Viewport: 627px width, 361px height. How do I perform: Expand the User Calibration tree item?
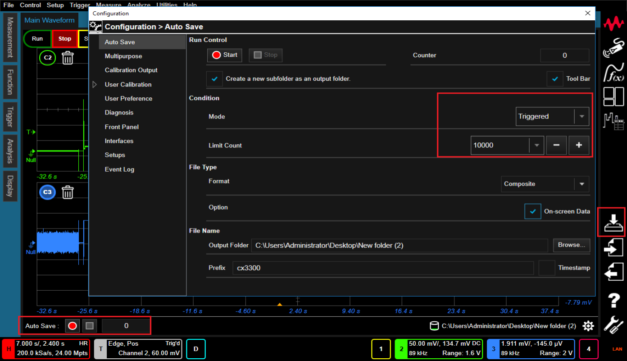95,84
